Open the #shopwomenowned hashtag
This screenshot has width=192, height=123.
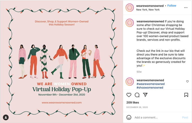(x=150, y=87)
